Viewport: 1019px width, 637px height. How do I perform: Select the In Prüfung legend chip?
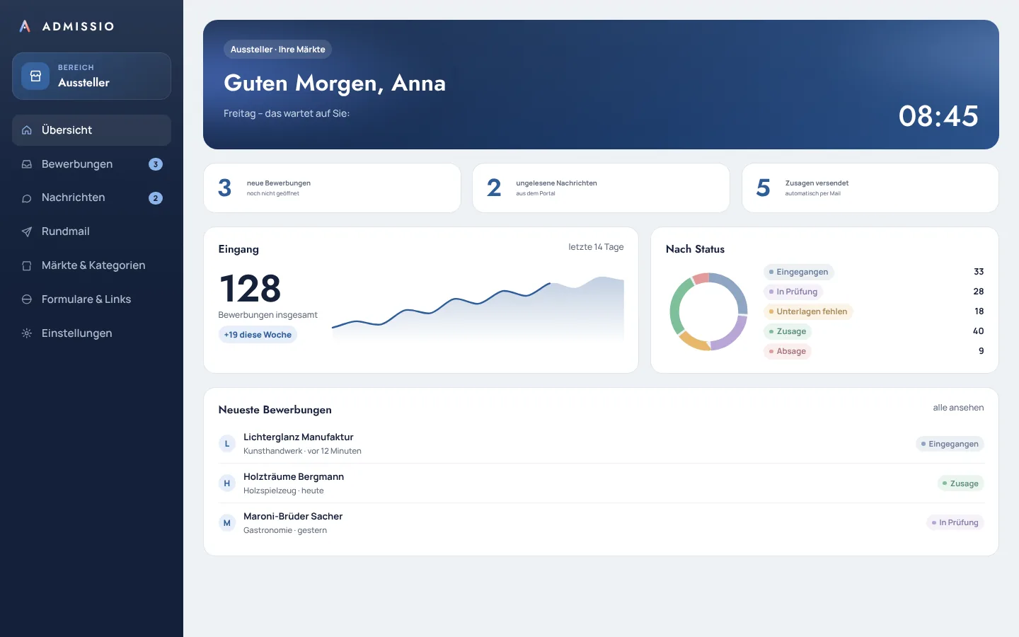(x=793, y=292)
